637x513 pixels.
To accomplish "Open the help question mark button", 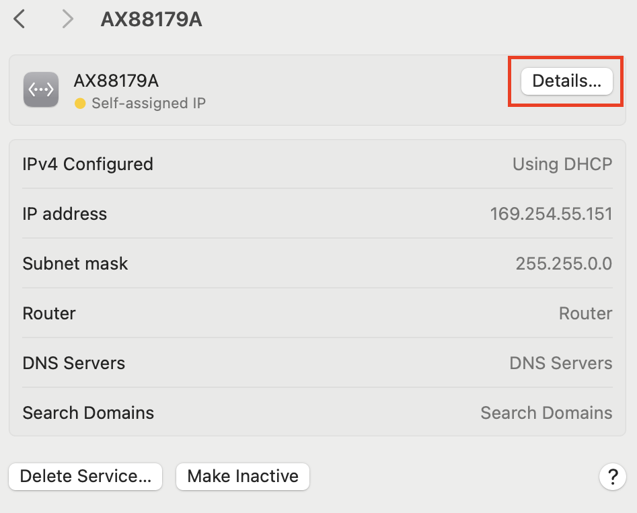I will point(613,477).
